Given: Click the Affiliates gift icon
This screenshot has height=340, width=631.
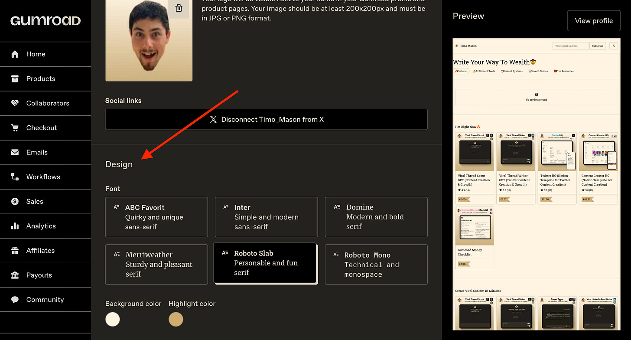Looking at the screenshot, I should point(15,250).
